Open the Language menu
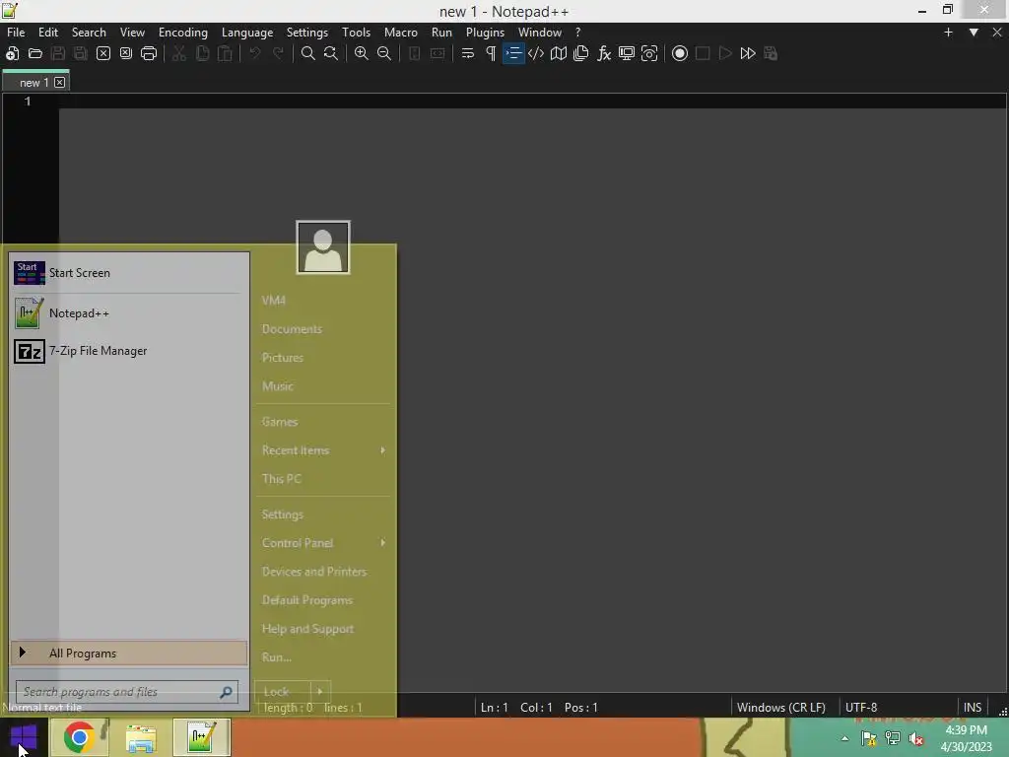Screen dimensions: 1009x757 click(247, 33)
